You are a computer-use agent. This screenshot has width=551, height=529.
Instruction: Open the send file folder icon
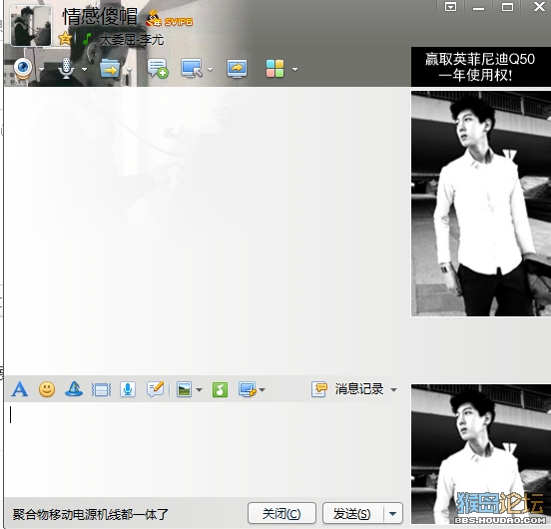[110, 69]
